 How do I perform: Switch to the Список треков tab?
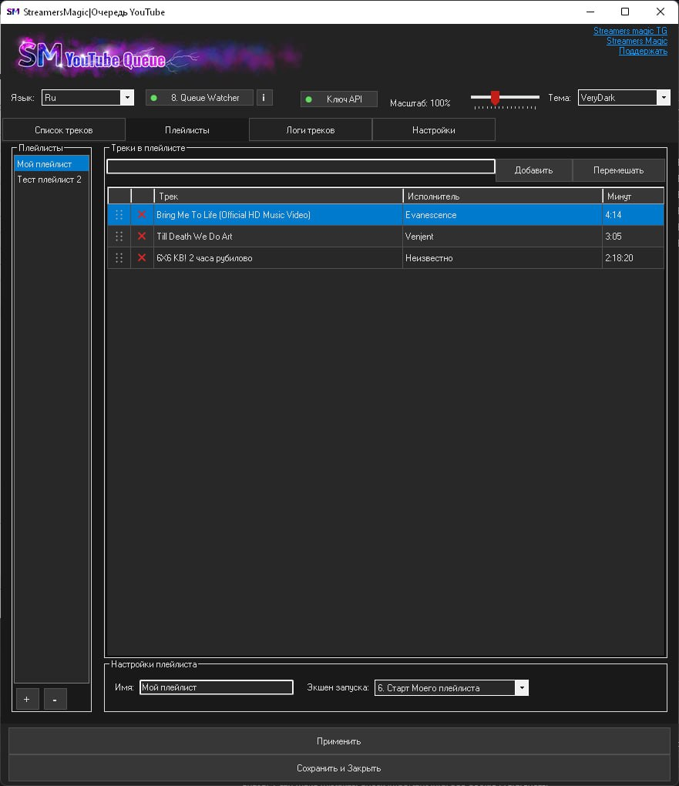(64, 130)
